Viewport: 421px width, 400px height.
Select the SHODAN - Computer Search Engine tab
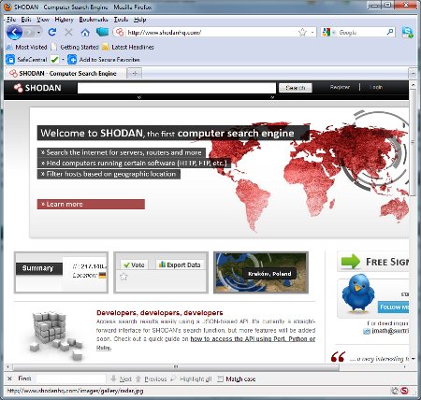click(x=65, y=74)
